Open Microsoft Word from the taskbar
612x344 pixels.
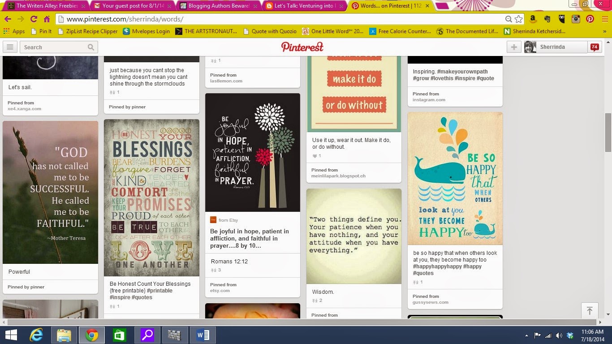pyautogui.click(x=203, y=335)
